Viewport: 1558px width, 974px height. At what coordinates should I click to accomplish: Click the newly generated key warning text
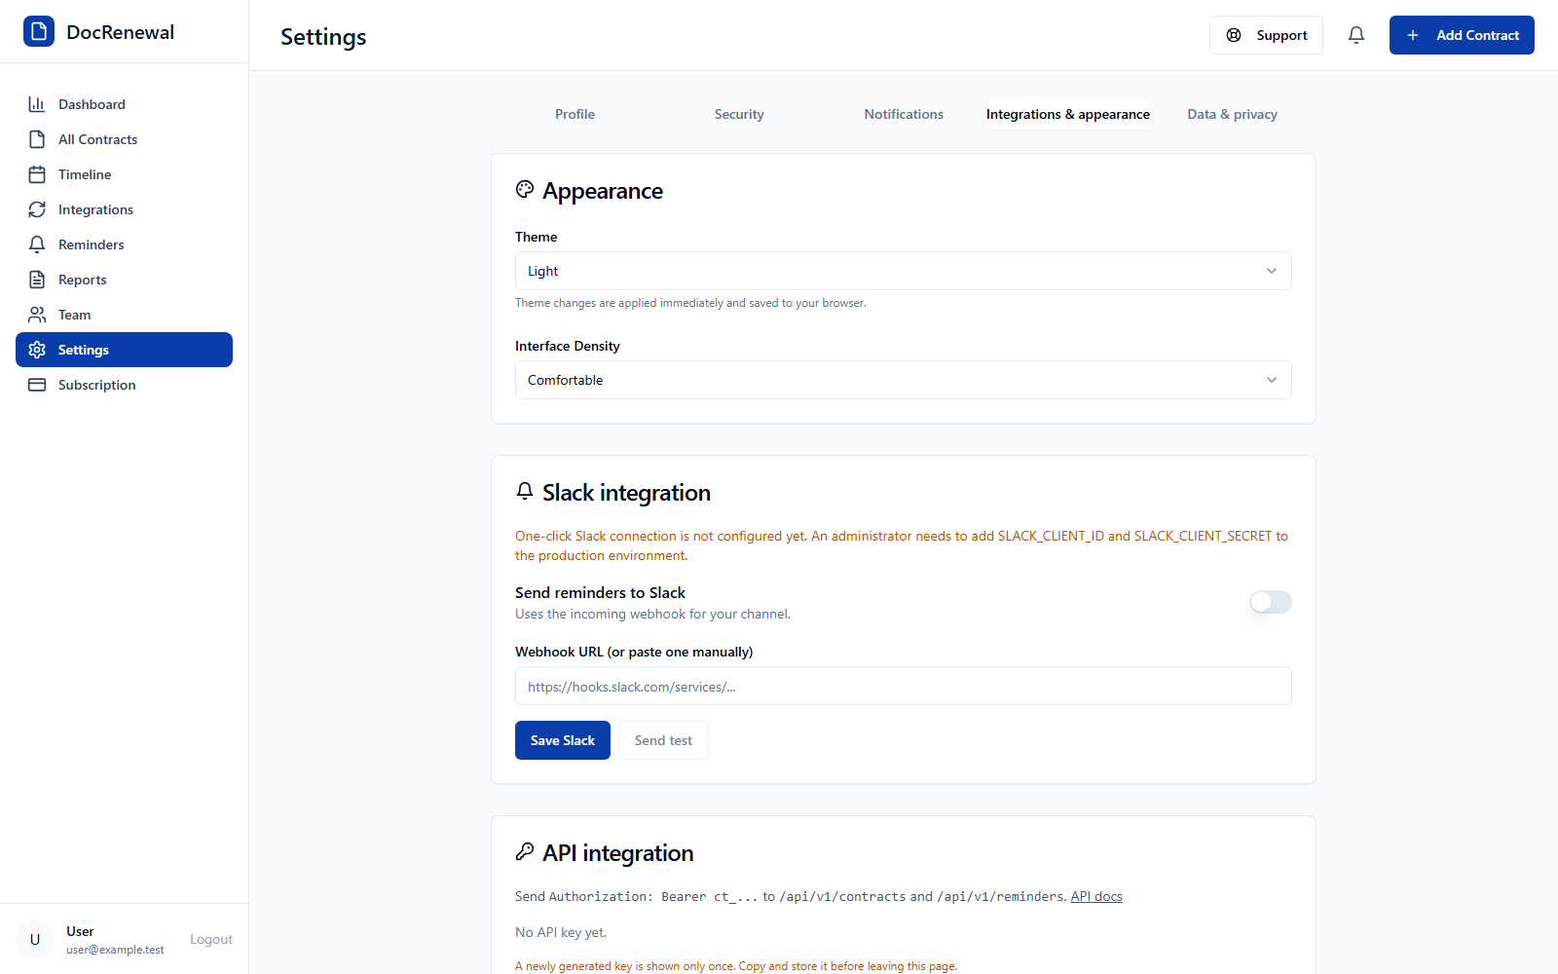[736, 966]
